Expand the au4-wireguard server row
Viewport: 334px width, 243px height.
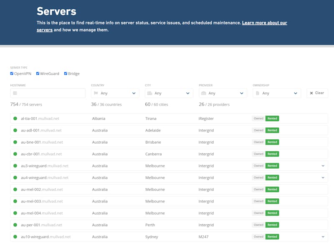pyautogui.click(x=323, y=177)
